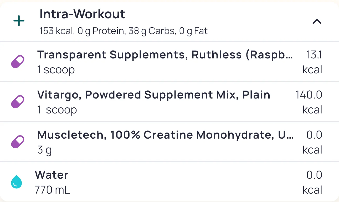The image size is (339, 202).
Task: Click the 0.0 kcal value for Creatine
Action: (x=313, y=142)
